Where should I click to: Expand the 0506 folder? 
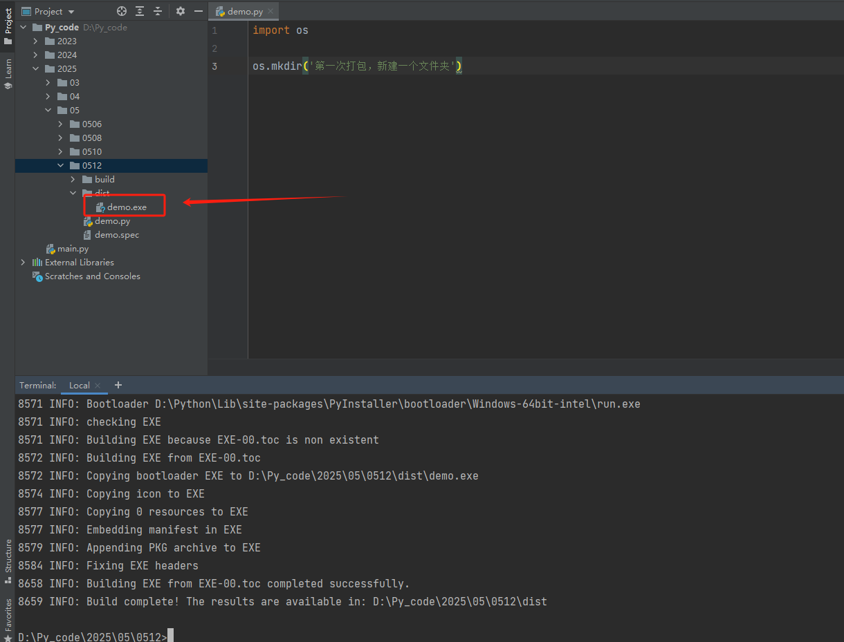pos(60,124)
